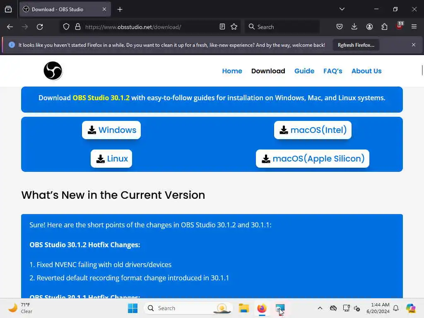
Task: Open the Copilot preview icon in the taskbar
Action: (x=411, y=308)
